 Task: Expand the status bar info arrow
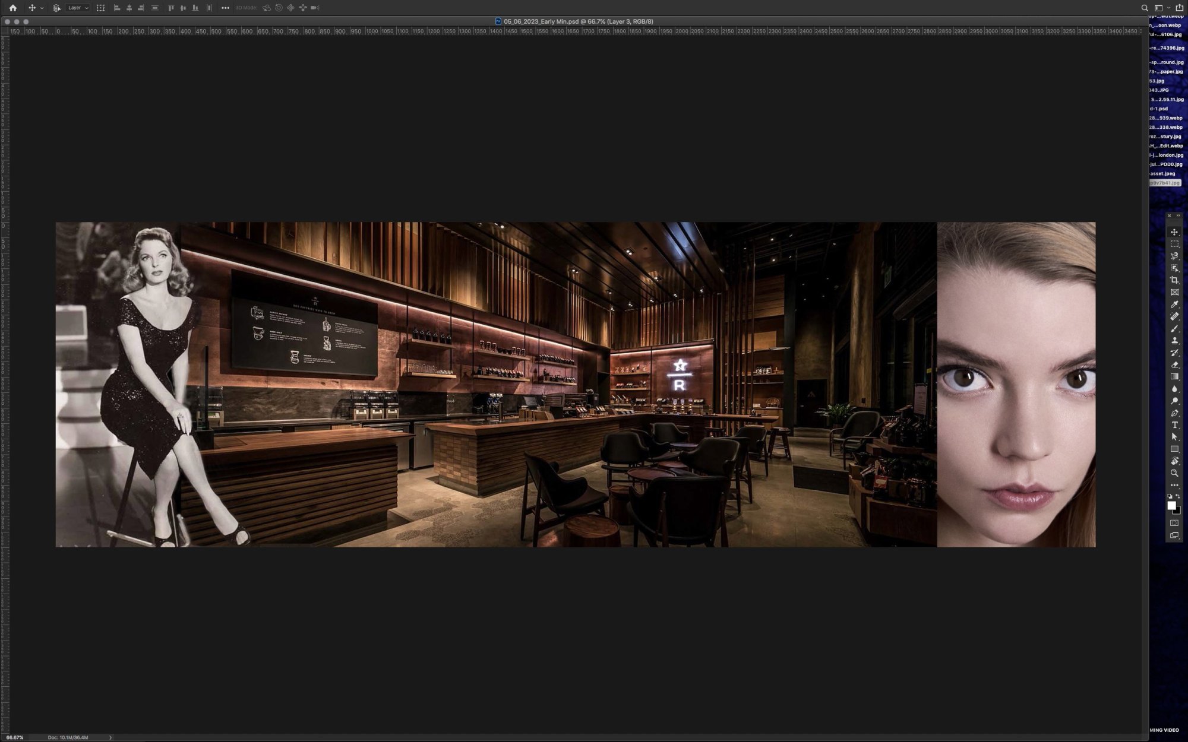(x=110, y=737)
